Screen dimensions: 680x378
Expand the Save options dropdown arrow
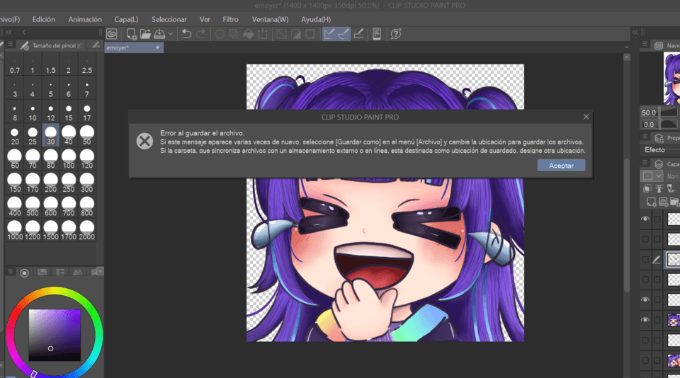click(171, 34)
